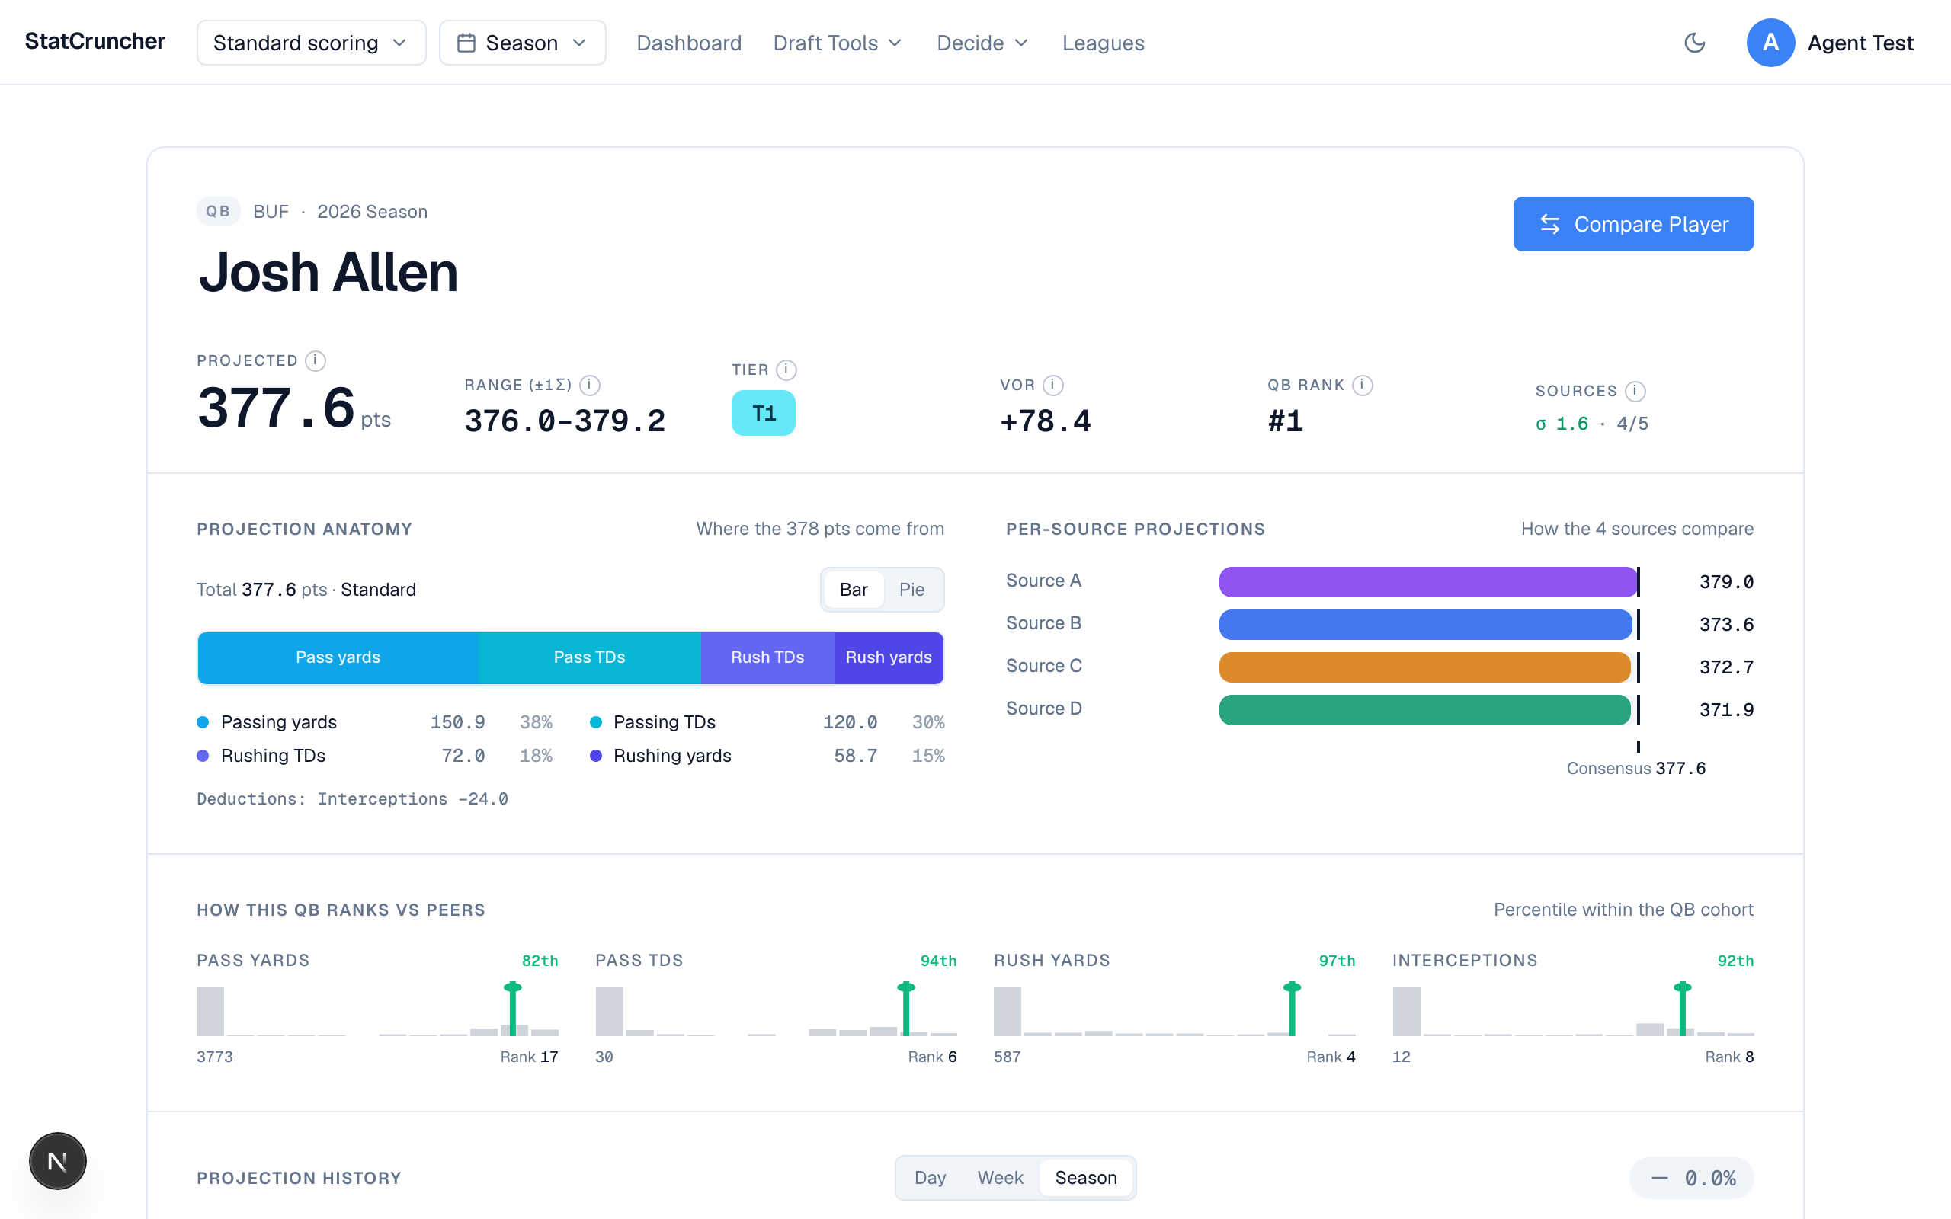Click the Deductions: Interceptions -24.0 text
The height and width of the screenshot is (1219, 1951).
[x=352, y=798]
